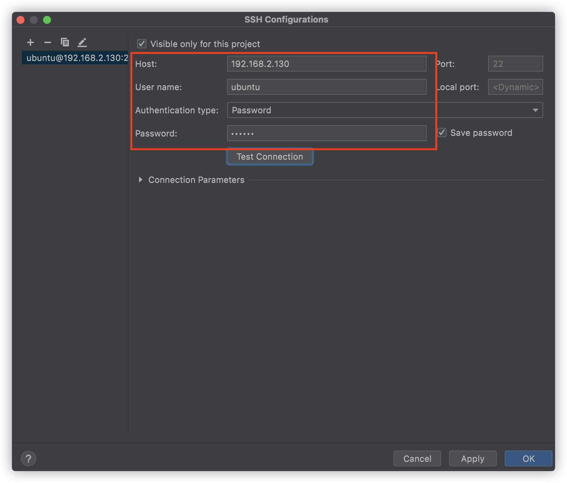This screenshot has width=567, height=483.
Task: Remove the selected SSH configuration
Action: pos(48,42)
